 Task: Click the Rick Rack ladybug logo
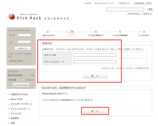[x=11, y=16]
